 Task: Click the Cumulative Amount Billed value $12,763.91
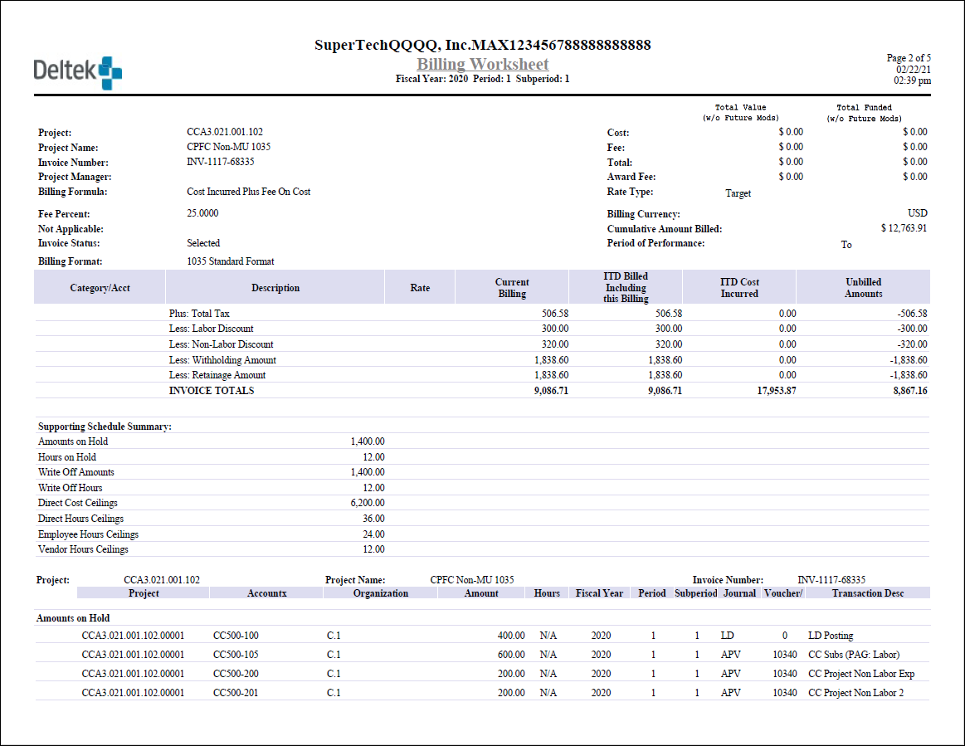click(904, 228)
